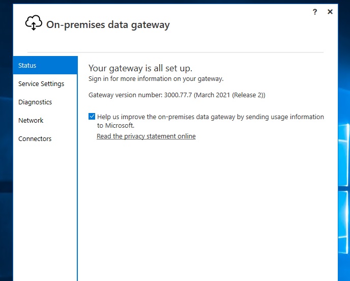Click the gateway version number text

click(177, 95)
